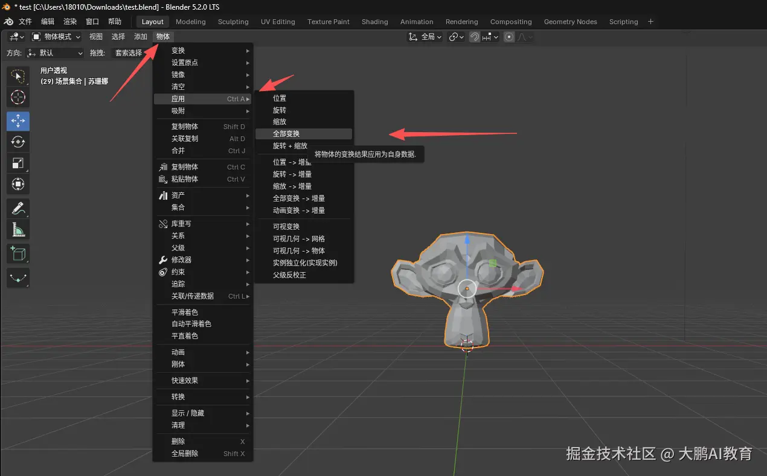Viewport: 767px width, 476px height.
Task: Click the 修改器 wrench icon
Action: [163, 260]
